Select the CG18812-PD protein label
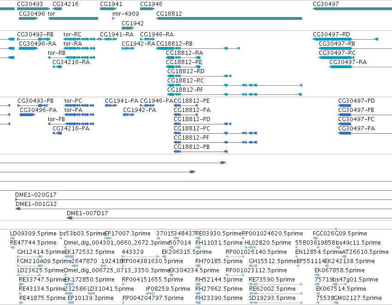Screen dimensions: 392x305 192,119
